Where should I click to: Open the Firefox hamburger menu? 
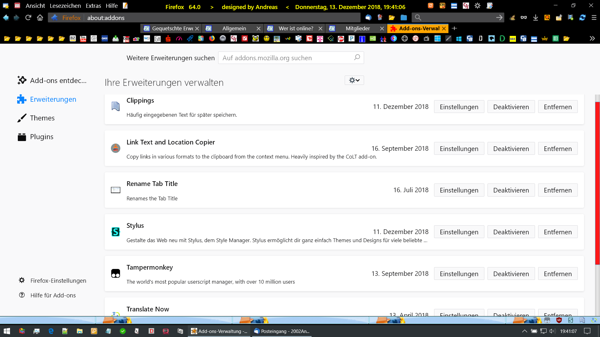click(594, 18)
